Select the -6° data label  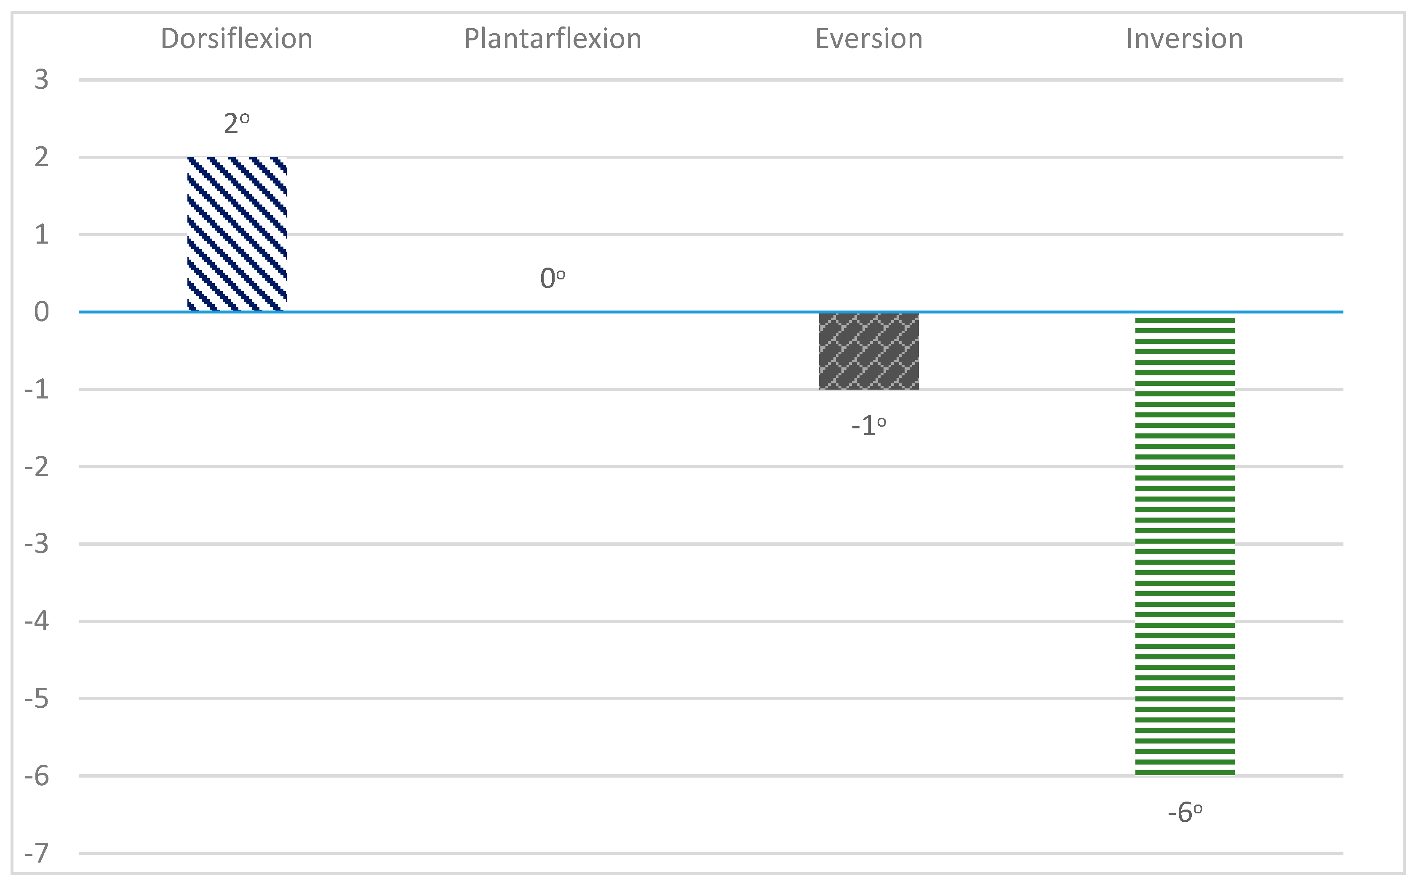click(x=1185, y=813)
